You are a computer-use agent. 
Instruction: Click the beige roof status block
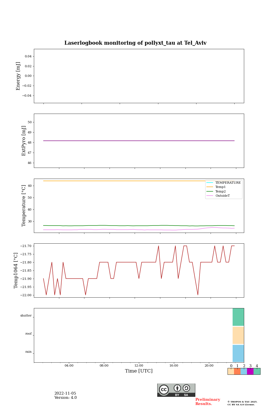[238, 335]
